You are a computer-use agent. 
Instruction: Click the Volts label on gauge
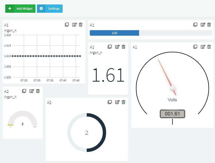(x=172, y=100)
